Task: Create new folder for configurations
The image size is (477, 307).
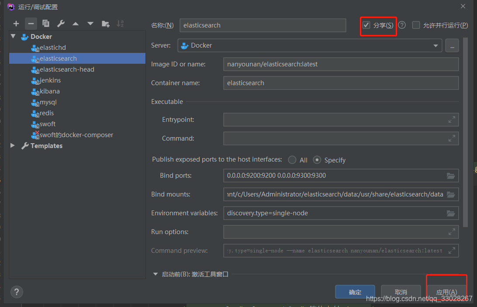Action: 106,24
